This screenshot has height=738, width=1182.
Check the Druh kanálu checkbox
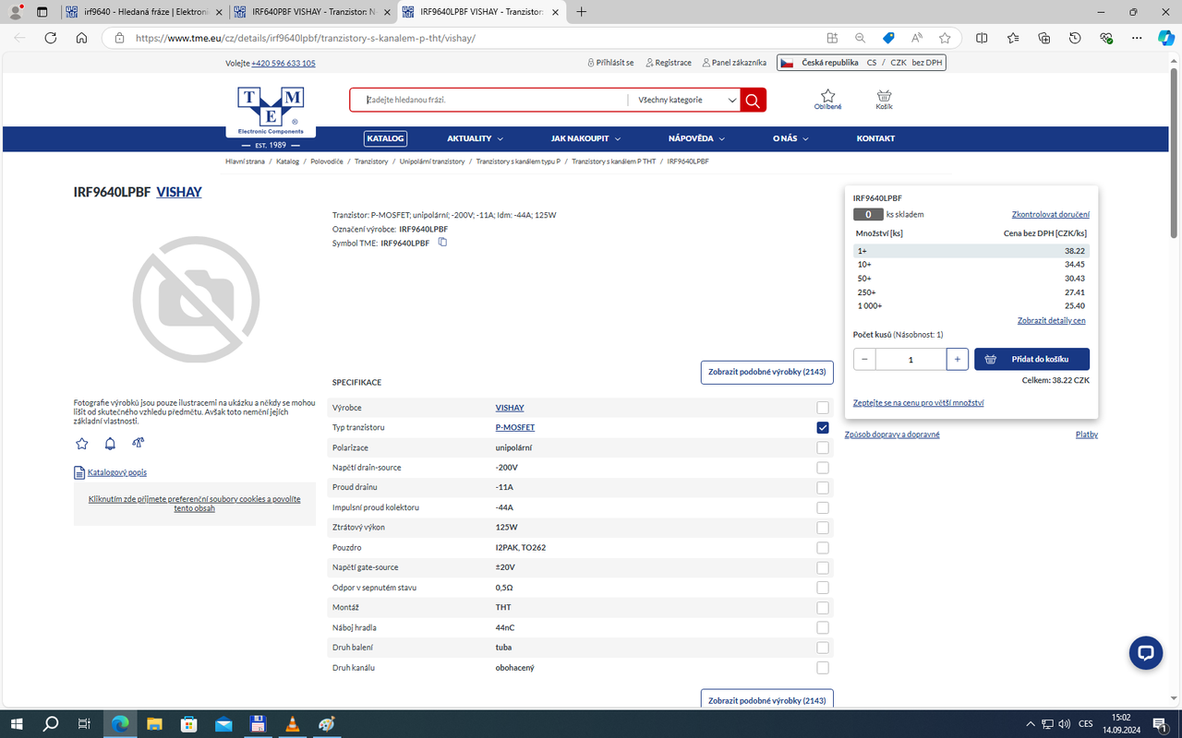[823, 668]
